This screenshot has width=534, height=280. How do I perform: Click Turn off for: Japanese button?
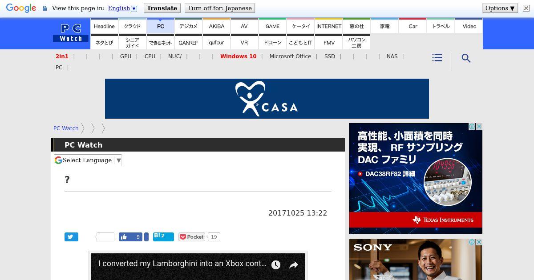219,8
